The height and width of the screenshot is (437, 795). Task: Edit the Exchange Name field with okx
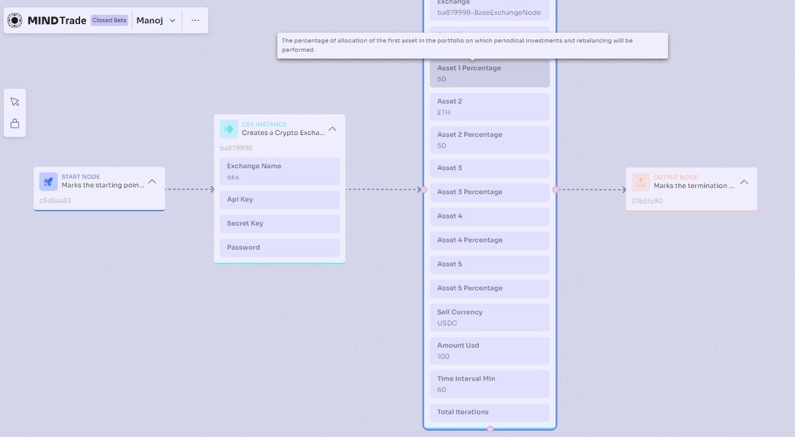(280, 171)
